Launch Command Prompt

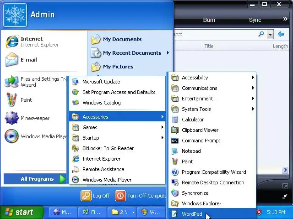click(212, 141)
